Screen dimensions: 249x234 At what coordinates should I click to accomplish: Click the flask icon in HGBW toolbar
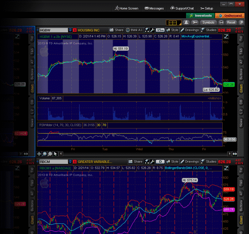pos(147,30)
